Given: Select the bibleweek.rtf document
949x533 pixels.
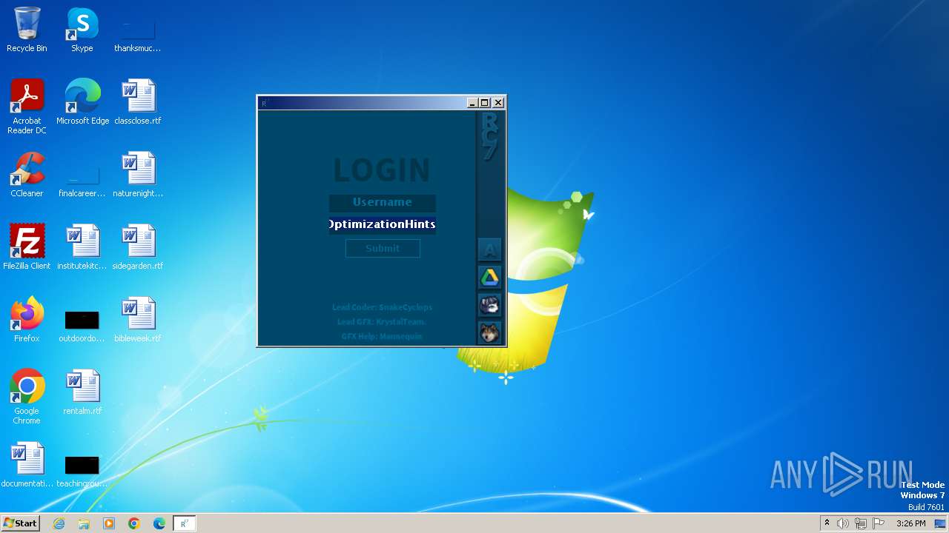Looking at the screenshot, I should 138,320.
